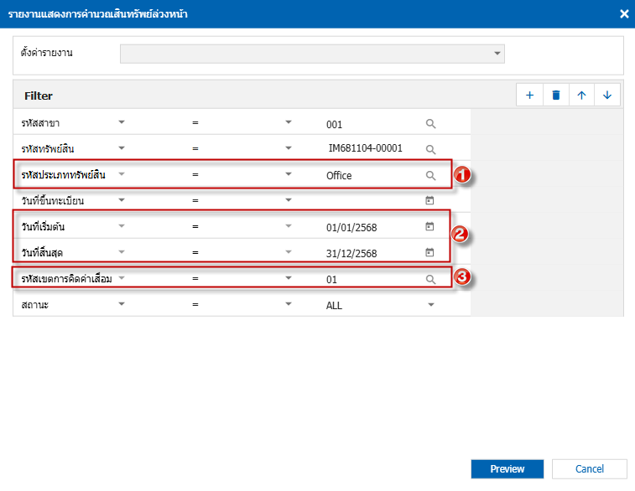Expand the ตั้งค่ารายงาน dropdown
The image size is (635, 491).
click(497, 54)
